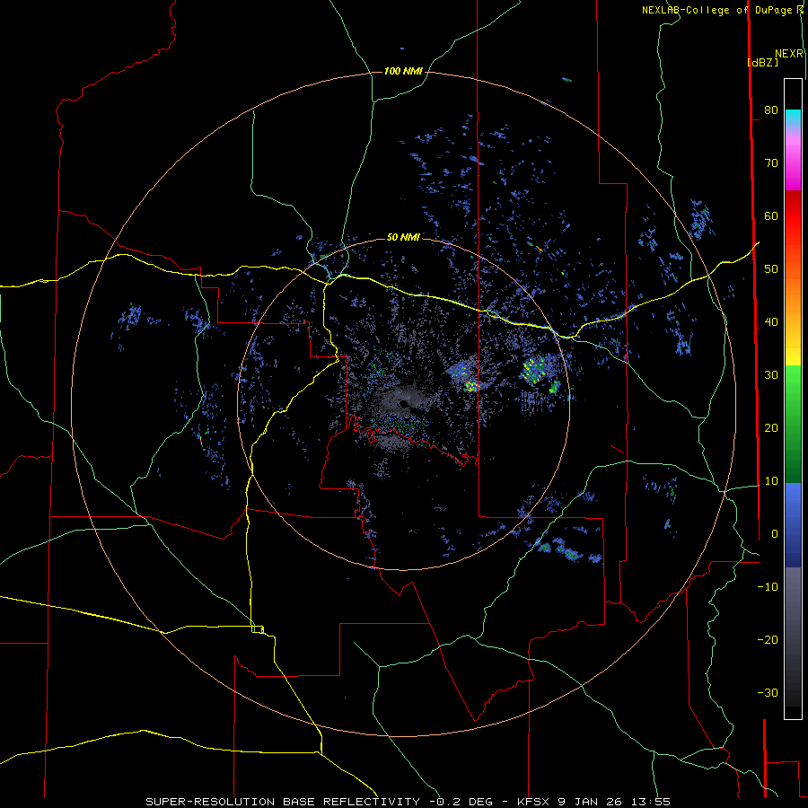
Task: Pick the red segment of the color bar
Action: coord(793,216)
